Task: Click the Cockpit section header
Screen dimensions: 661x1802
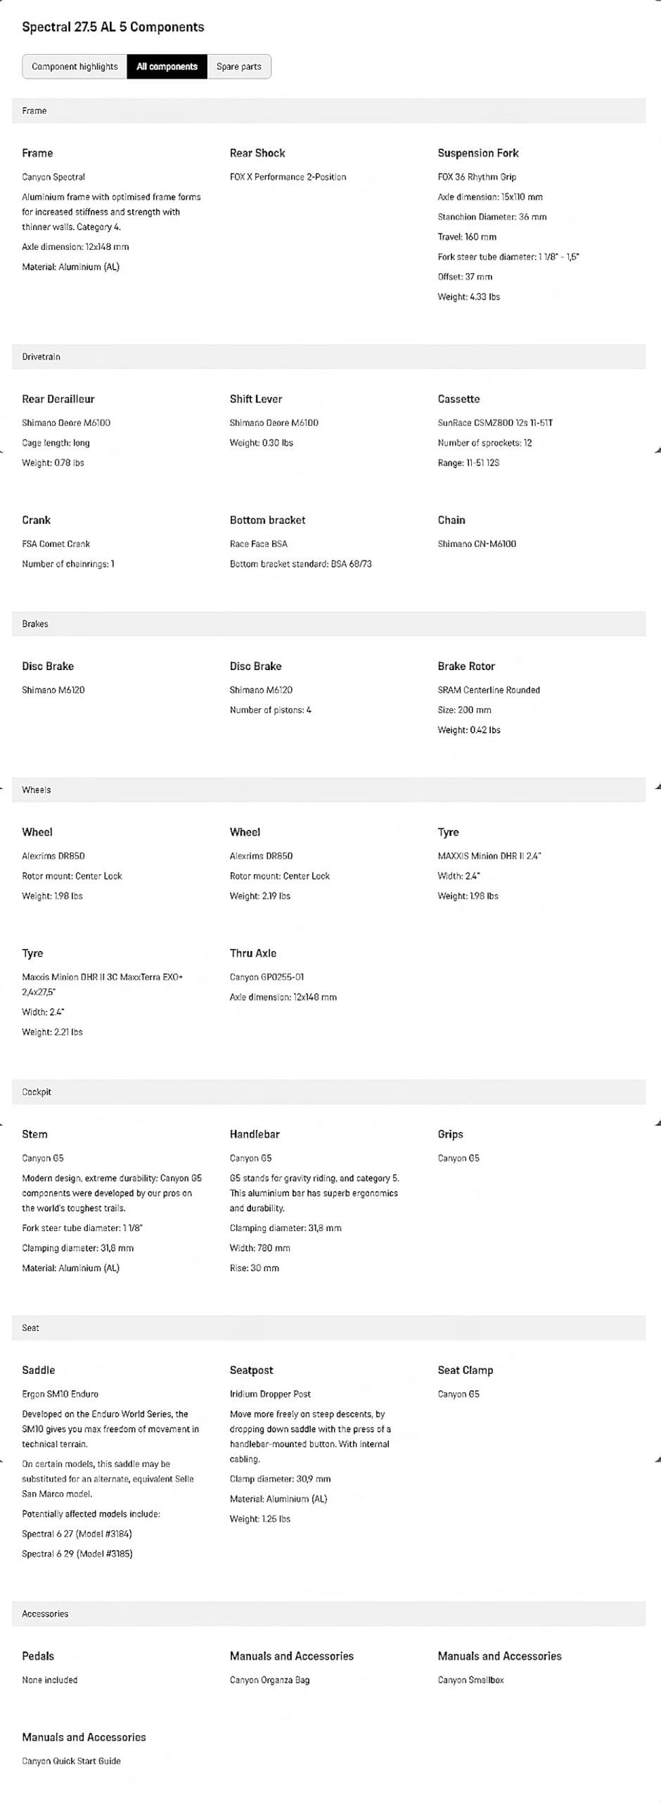Action: pos(328,1092)
